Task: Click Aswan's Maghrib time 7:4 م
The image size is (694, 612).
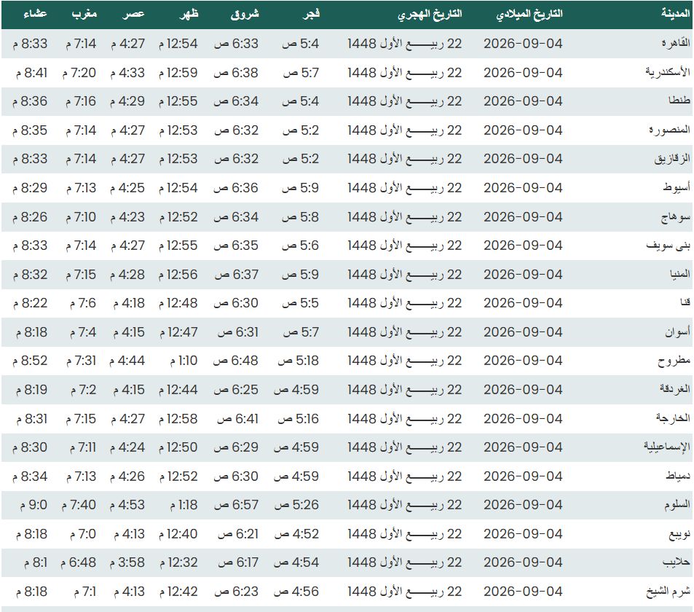Action: click(83, 332)
